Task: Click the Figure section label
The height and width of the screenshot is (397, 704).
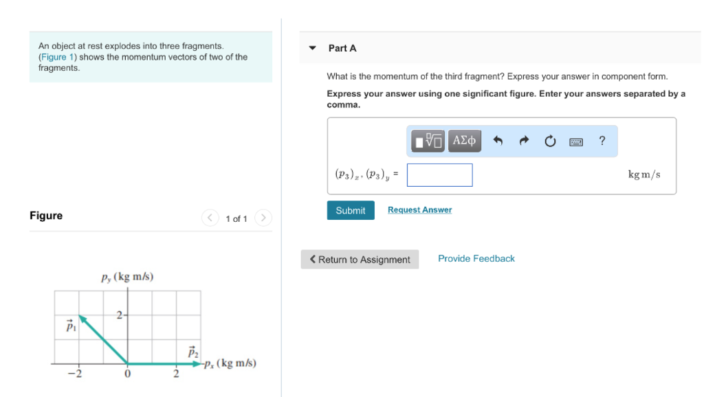Action: coord(46,215)
